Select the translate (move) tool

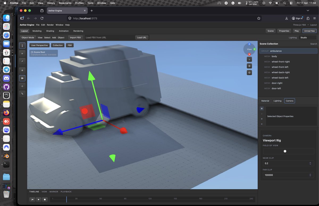coord(22,46)
